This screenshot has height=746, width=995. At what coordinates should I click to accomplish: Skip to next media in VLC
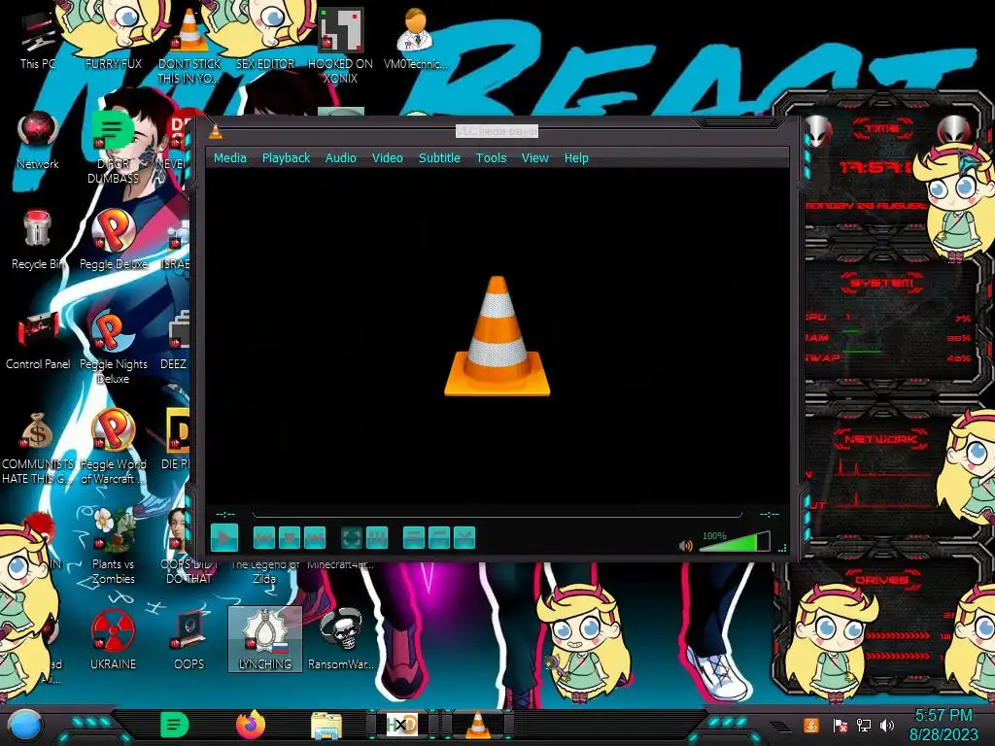pos(315,538)
